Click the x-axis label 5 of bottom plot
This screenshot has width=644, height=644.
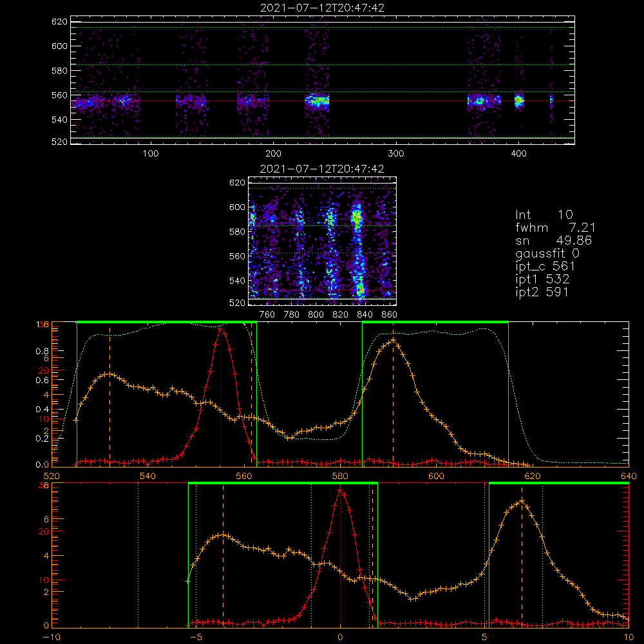485,638
